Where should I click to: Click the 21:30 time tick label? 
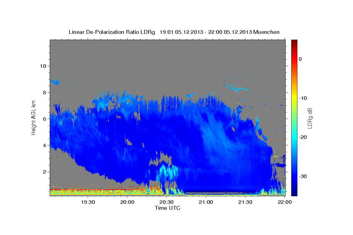[x=245, y=202]
